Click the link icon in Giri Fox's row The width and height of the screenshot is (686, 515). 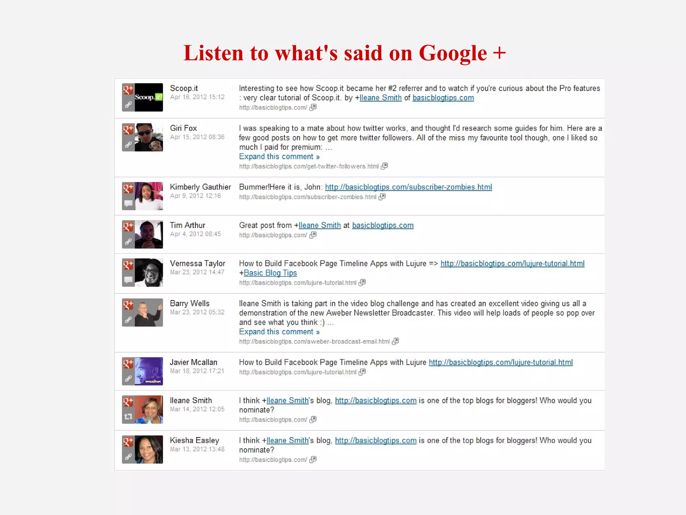[128, 145]
